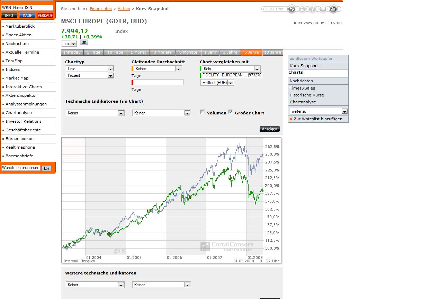Open the Prozent scale dropdown
The width and height of the screenshot is (431, 299).
(90, 75)
